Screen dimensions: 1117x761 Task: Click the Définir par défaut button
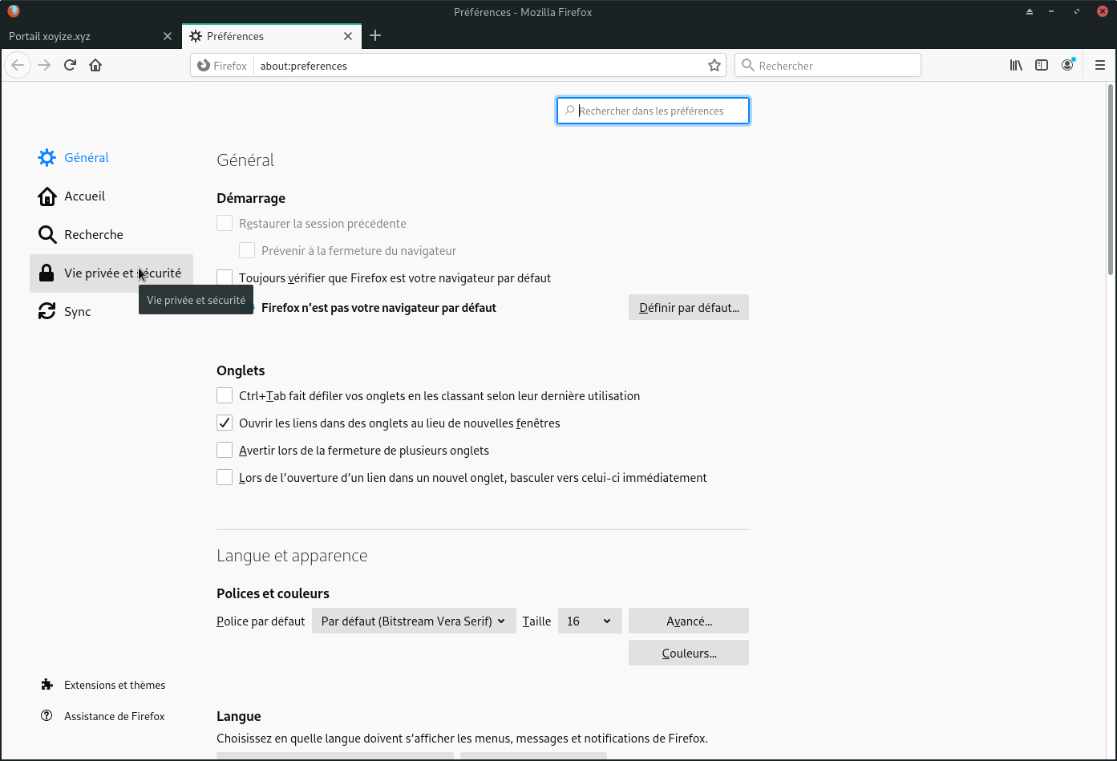pyautogui.click(x=688, y=308)
